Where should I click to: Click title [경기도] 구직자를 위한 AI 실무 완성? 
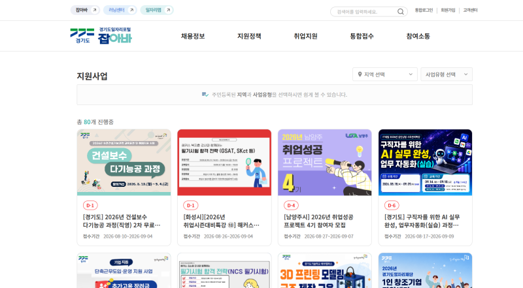tap(422, 221)
